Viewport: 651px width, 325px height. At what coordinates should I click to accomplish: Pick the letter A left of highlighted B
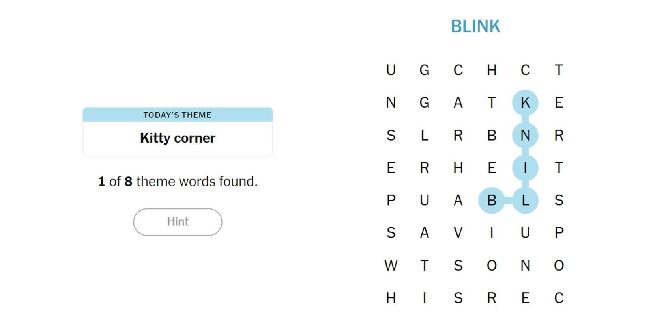pyautogui.click(x=458, y=200)
